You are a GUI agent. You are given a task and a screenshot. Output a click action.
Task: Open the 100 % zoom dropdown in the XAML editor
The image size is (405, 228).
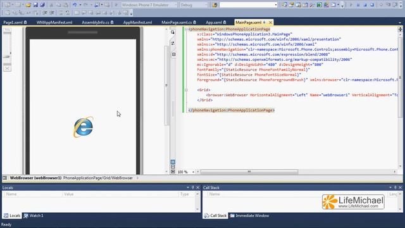[193, 172]
